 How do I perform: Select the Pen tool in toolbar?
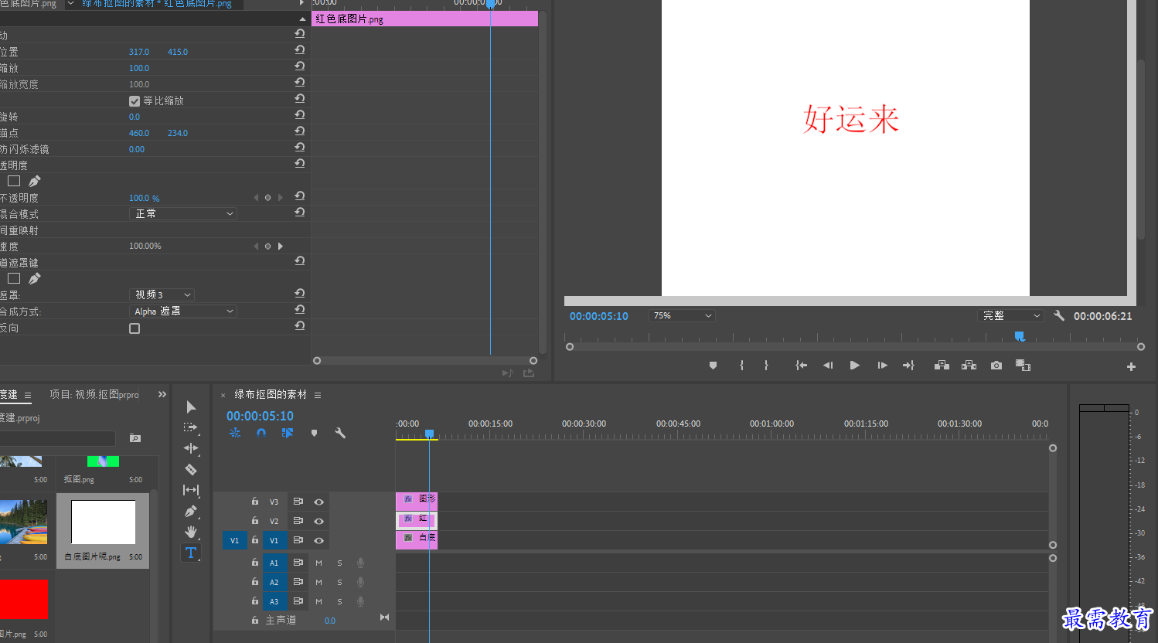coord(191,511)
